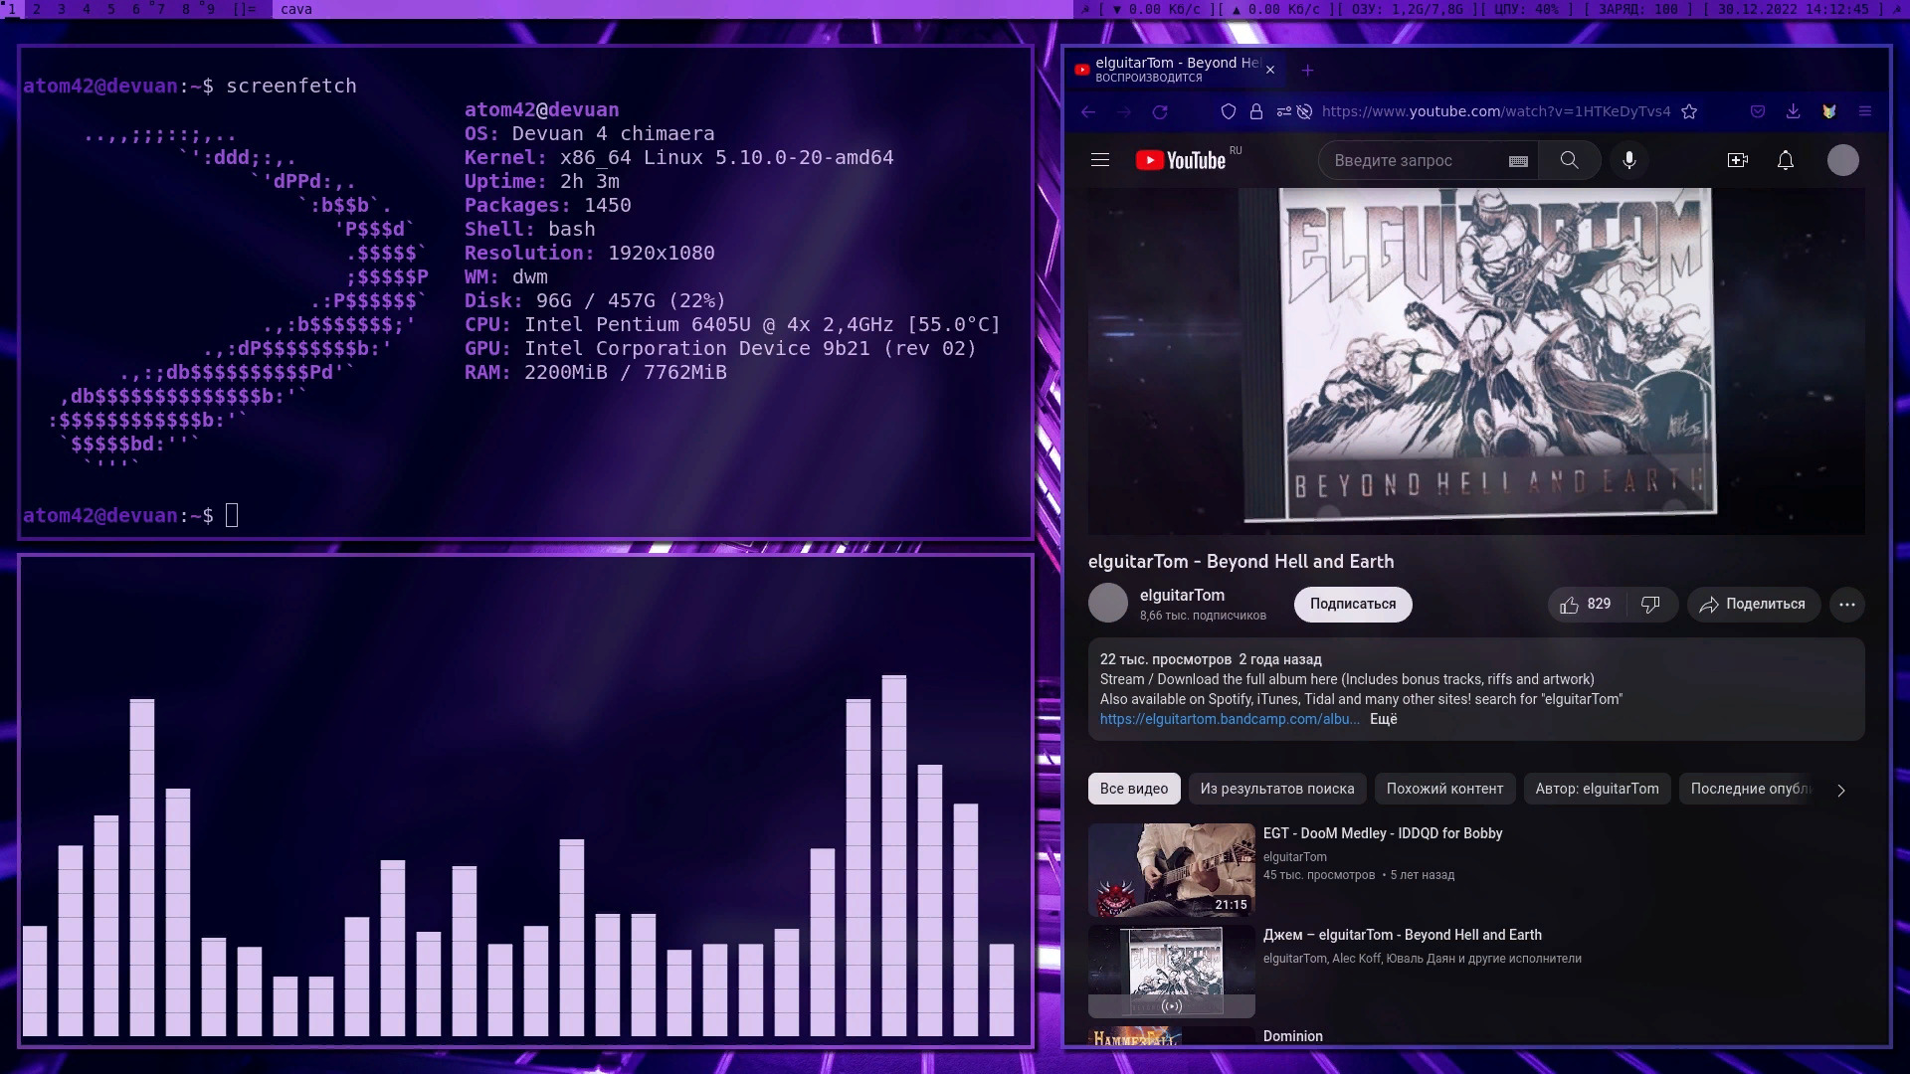The width and height of the screenshot is (1910, 1074).
Task: Click the YouTube search magnifier button
Action: [x=1569, y=160]
